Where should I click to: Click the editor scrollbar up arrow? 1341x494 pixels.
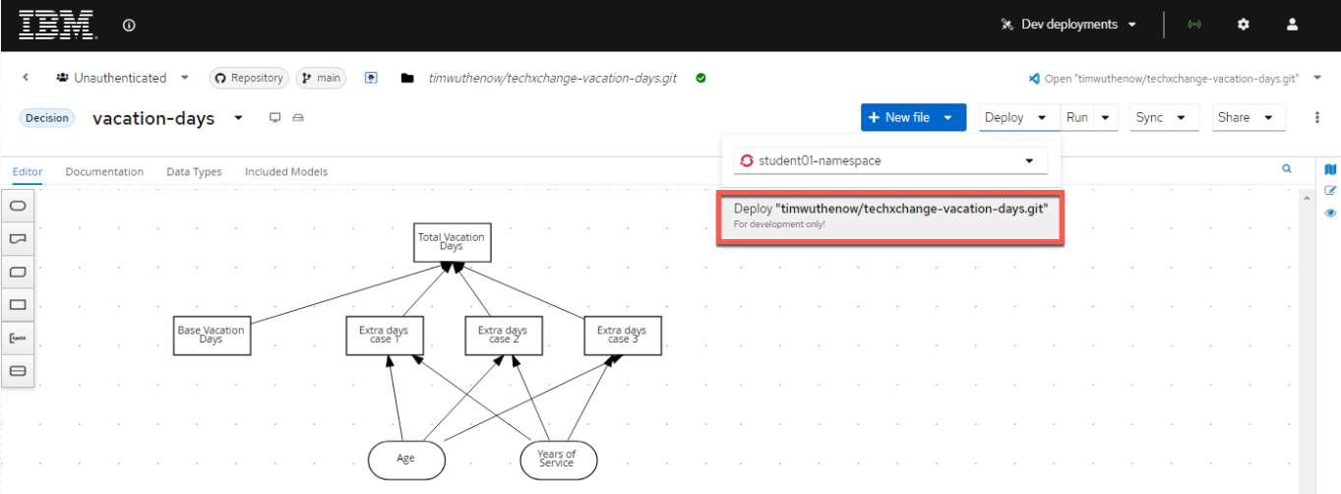point(1307,196)
